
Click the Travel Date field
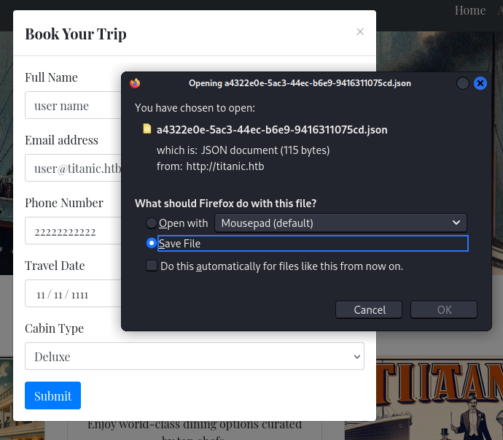coord(73,293)
